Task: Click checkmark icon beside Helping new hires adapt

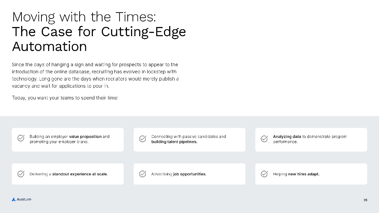Action: (x=264, y=174)
